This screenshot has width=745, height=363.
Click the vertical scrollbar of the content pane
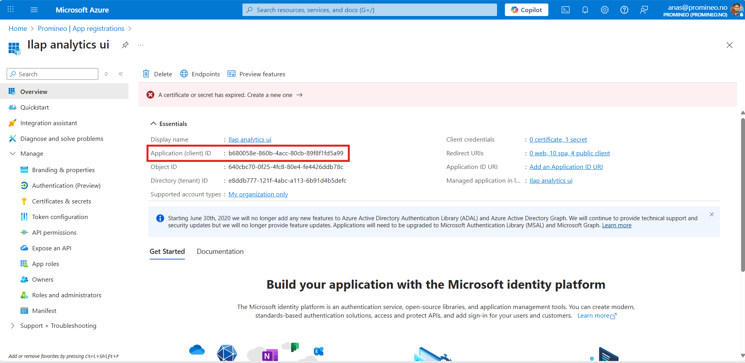tap(743, 195)
